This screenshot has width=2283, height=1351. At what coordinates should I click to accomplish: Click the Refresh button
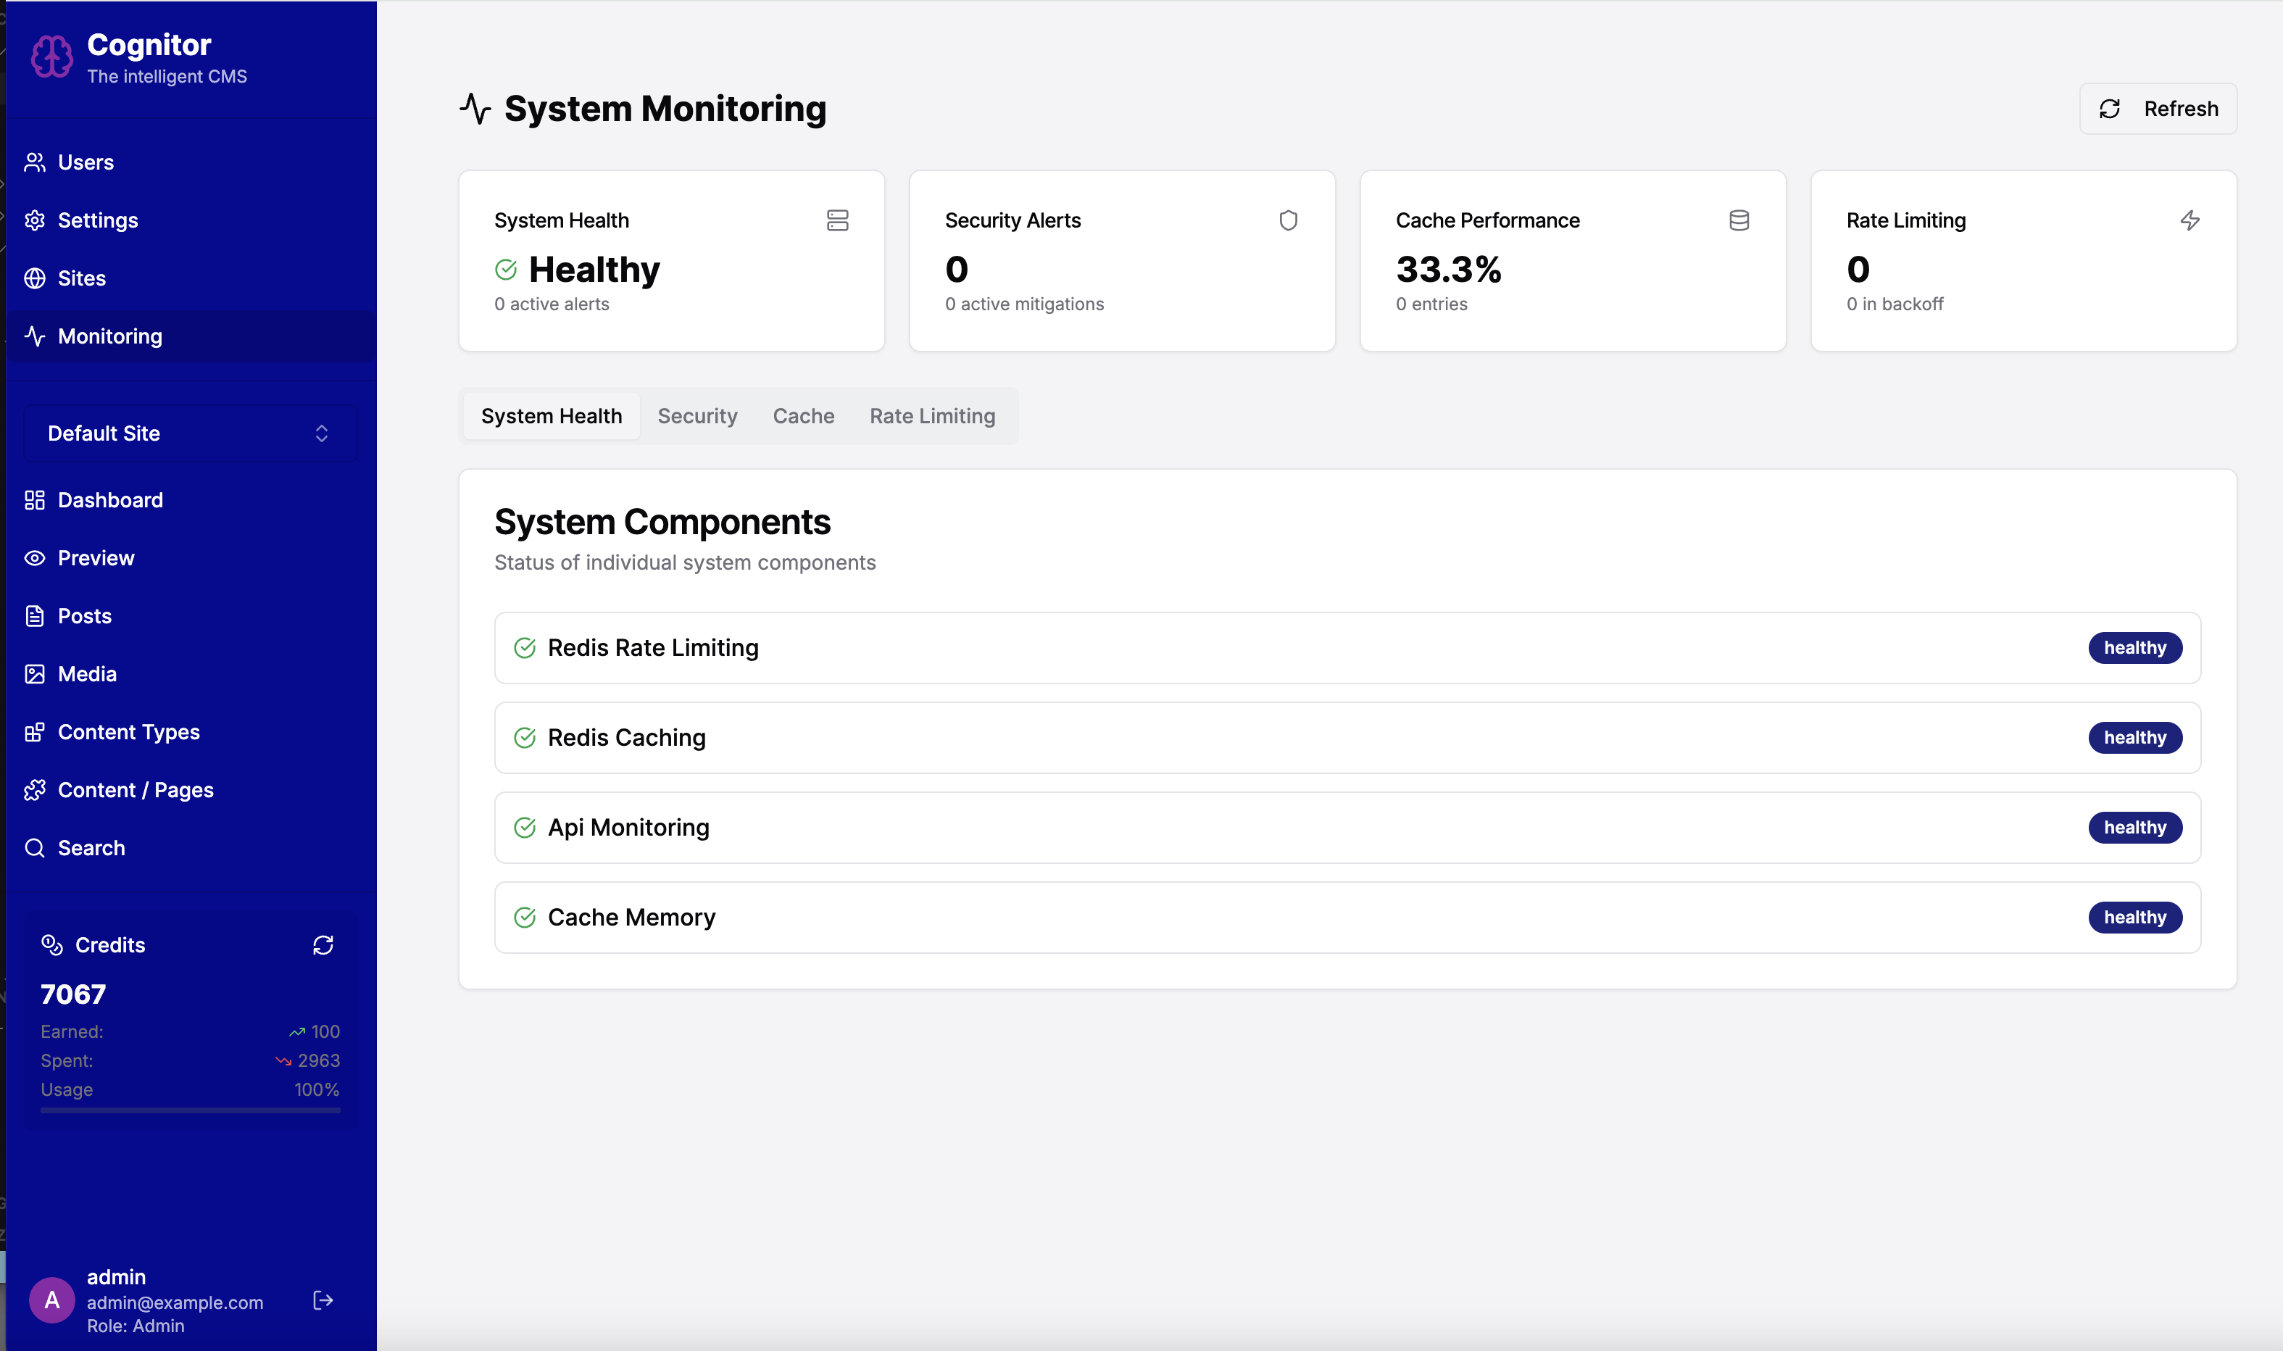click(x=2158, y=108)
